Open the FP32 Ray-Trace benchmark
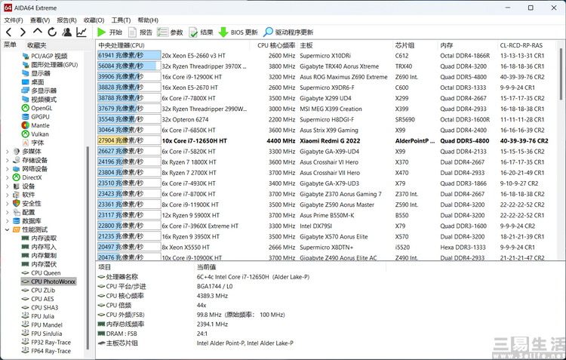Image resolution: width=566 pixels, height=360 pixels. pos(51,342)
